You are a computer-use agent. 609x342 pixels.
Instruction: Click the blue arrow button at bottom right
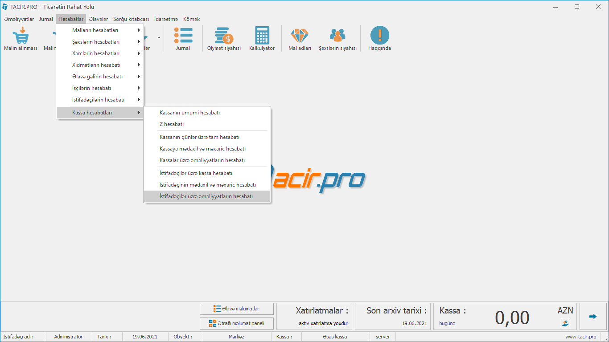pos(593,316)
